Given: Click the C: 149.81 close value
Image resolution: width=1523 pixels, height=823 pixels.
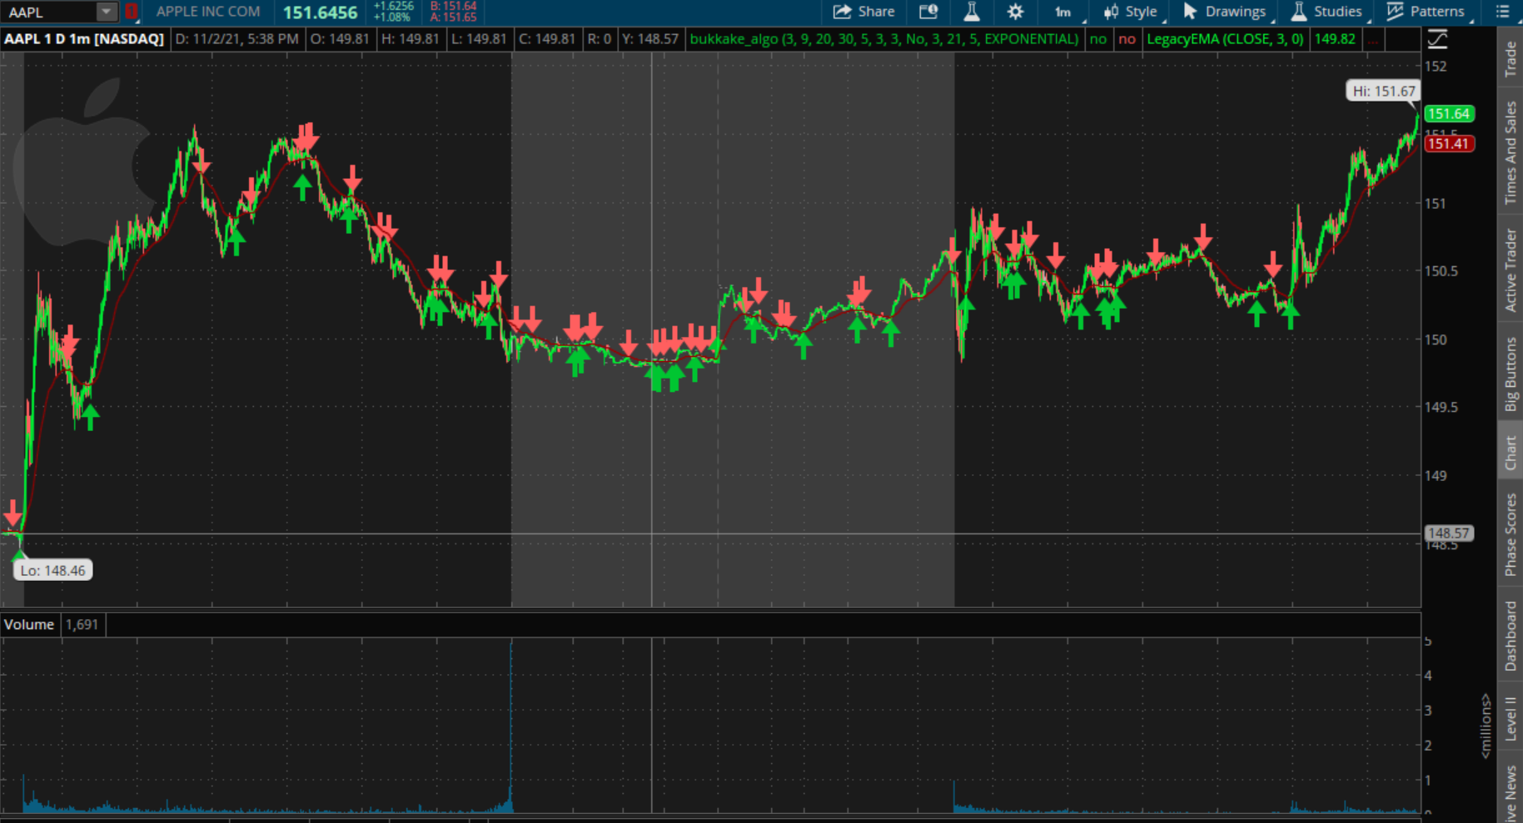Looking at the screenshot, I should point(546,39).
